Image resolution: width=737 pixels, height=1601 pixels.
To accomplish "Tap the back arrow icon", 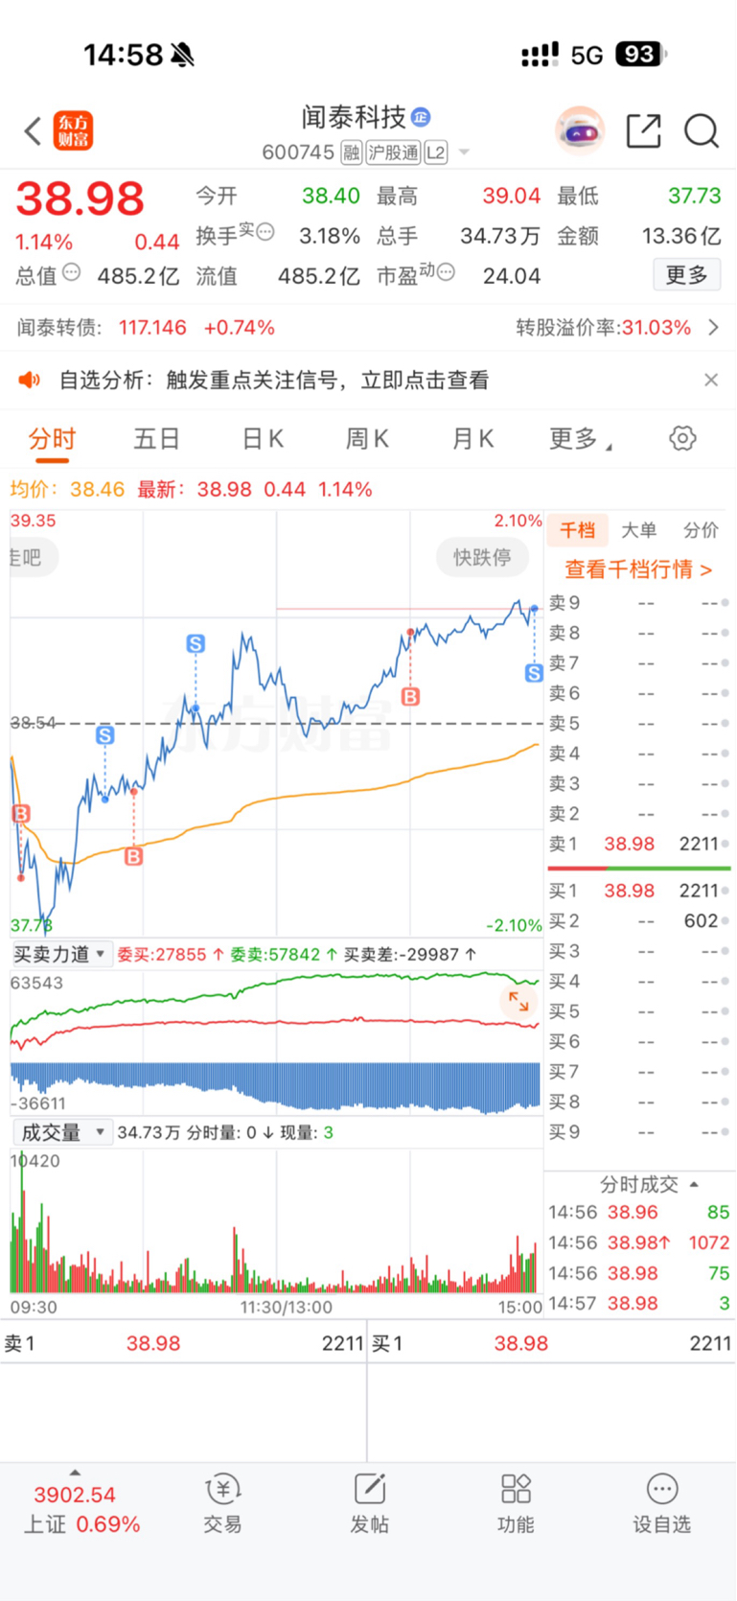I will [x=34, y=131].
